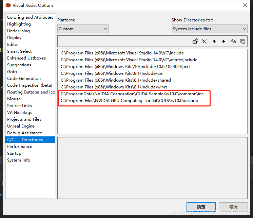The height and width of the screenshot is (218, 253).
Task: Select the Visual Studio 14.0\VC\include path
Action: click(x=122, y=53)
